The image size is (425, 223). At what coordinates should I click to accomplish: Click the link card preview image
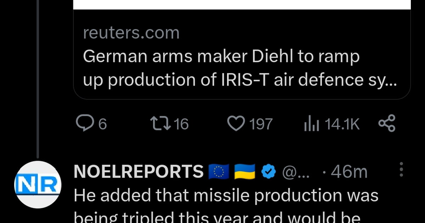pos(242,4)
